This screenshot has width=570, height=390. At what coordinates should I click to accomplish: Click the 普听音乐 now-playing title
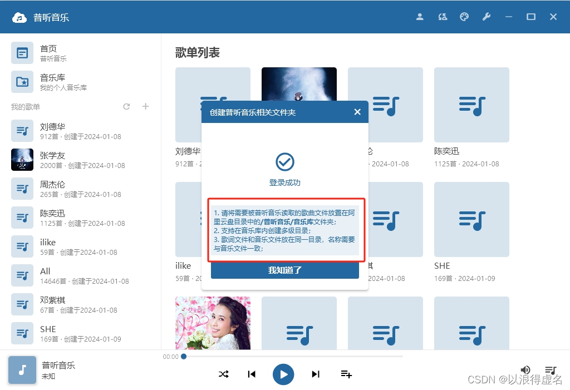coord(58,366)
